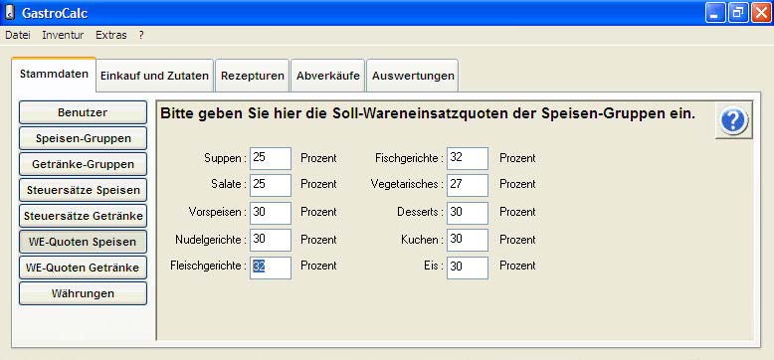Open the Getränke-Gruppen section
Screen dimensions: 774x360
pyautogui.click(x=83, y=164)
